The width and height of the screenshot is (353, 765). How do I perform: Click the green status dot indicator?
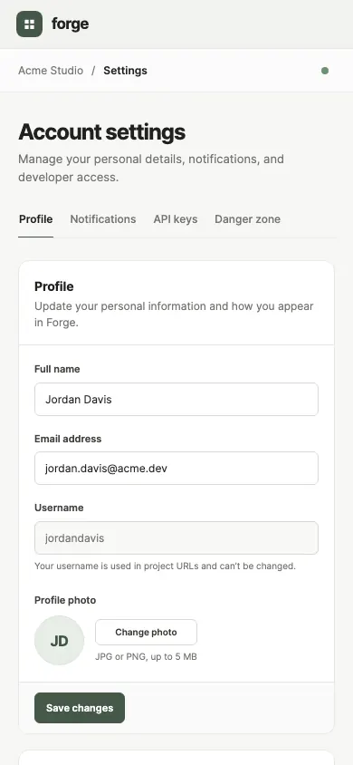tap(325, 71)
